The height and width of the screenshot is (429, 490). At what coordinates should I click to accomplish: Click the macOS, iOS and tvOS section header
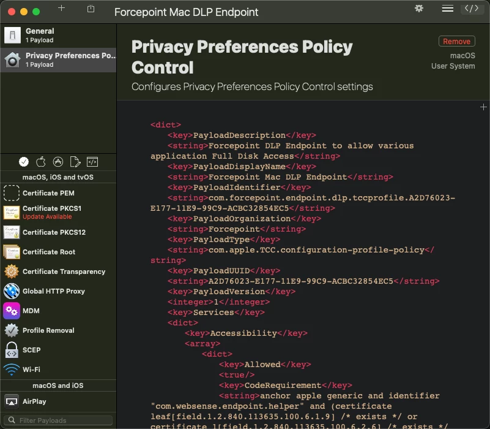tap(58, 177)
